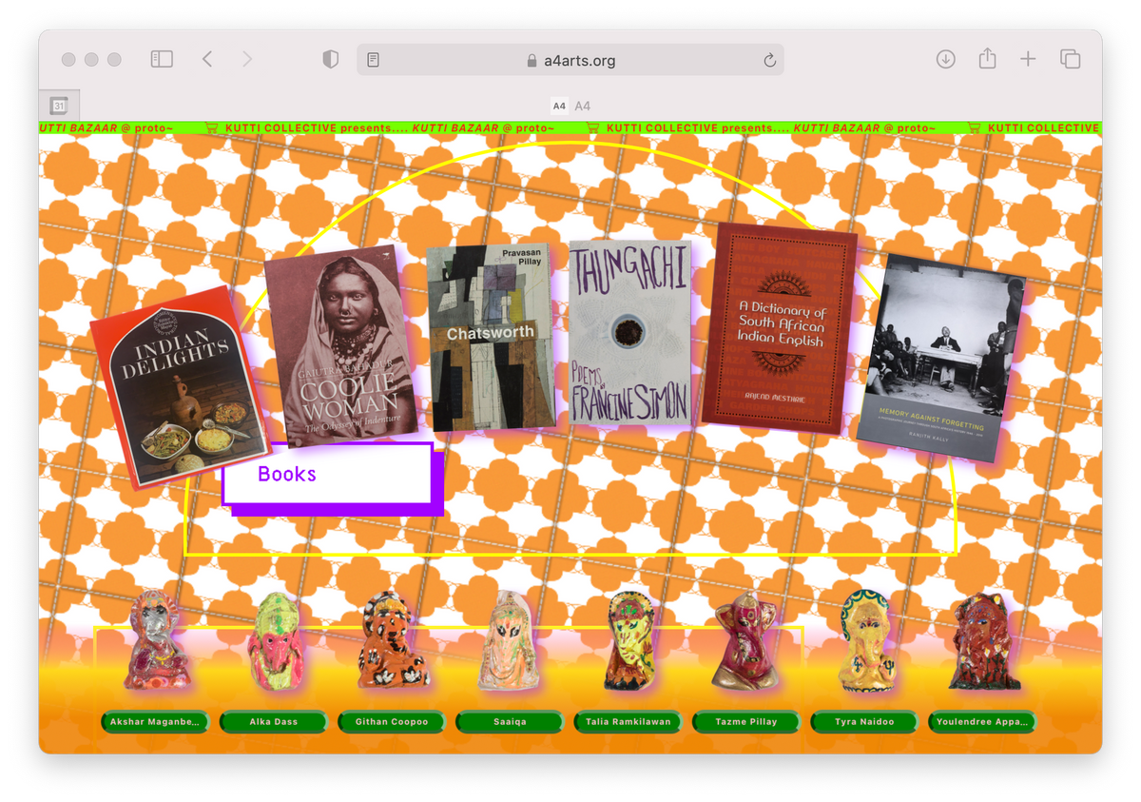
Task: View Downloads from the toolbar
Action: (x=945, y=59)
